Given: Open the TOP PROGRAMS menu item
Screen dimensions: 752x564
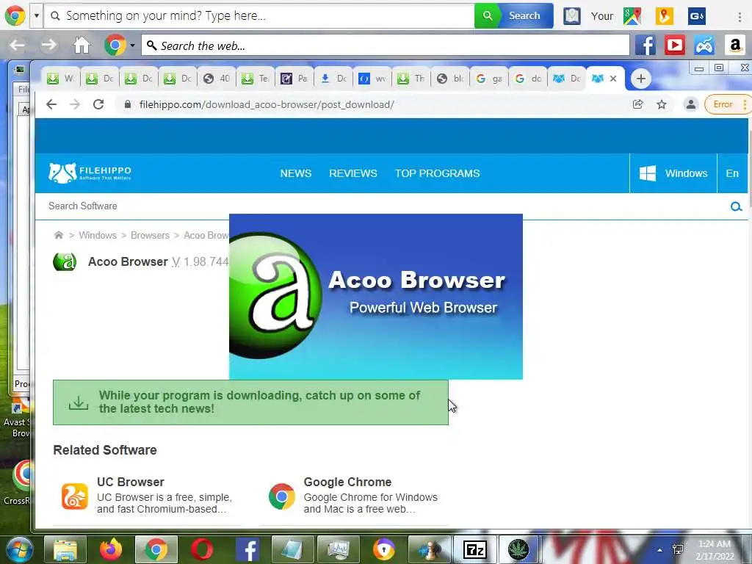Looking at the screenshot, I should point(438,173).
